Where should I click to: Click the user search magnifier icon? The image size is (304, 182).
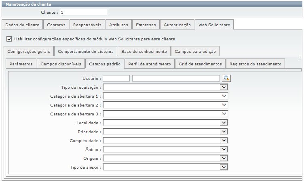coord(226,78)
